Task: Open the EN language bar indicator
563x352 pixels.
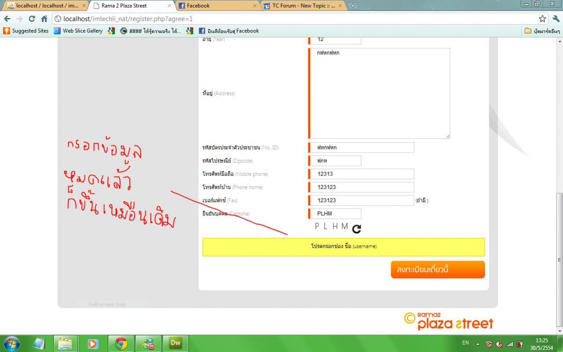Action: coord(465,343)
